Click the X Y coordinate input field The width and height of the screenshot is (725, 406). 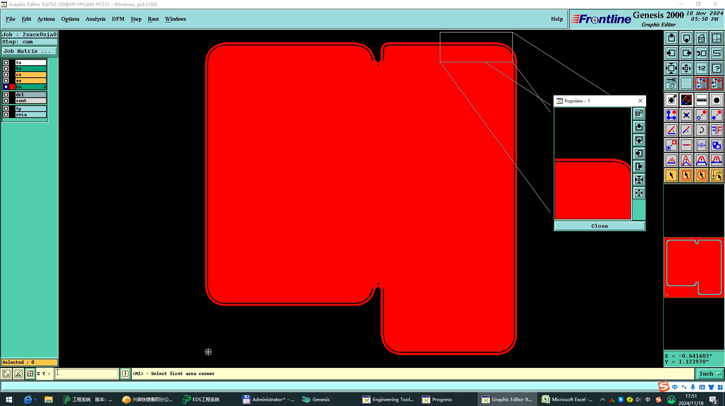87,374
